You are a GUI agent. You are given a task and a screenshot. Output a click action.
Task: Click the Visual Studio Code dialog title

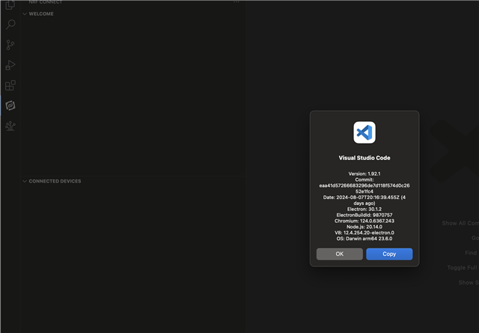pyautogui.click(x=364, y=158)
